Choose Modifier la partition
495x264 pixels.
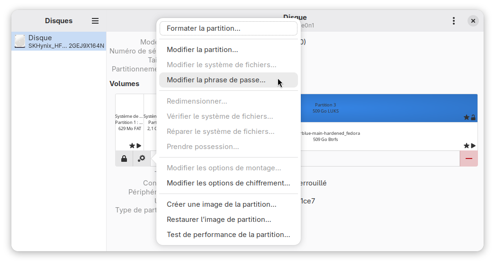(x=229, y=50)
